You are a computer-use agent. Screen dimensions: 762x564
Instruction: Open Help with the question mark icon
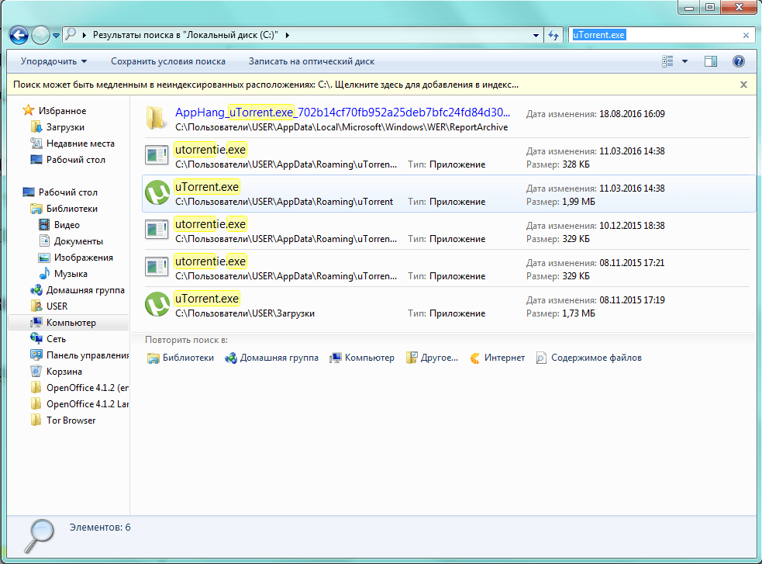(738, 61)
